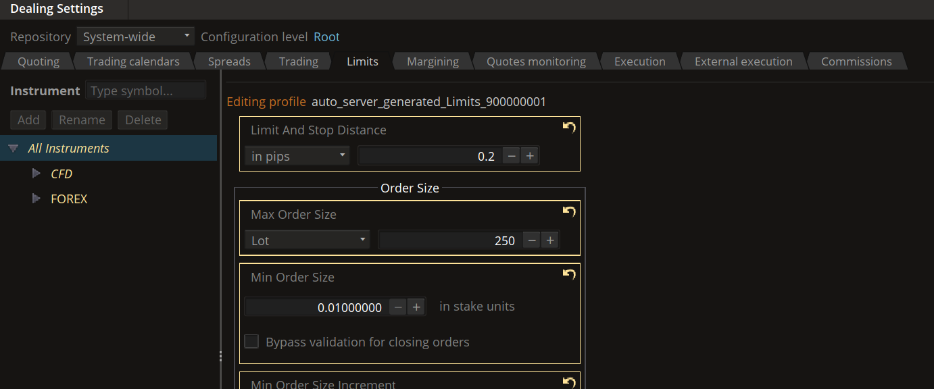Collapse the All Instruments tree node
This screenshot has height=389, width=934.
pos(13,148)
